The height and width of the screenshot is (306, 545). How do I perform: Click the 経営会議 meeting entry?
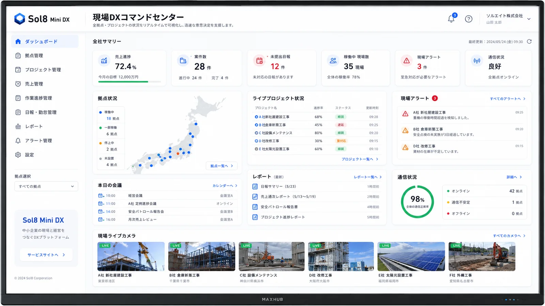pos(166,195)
